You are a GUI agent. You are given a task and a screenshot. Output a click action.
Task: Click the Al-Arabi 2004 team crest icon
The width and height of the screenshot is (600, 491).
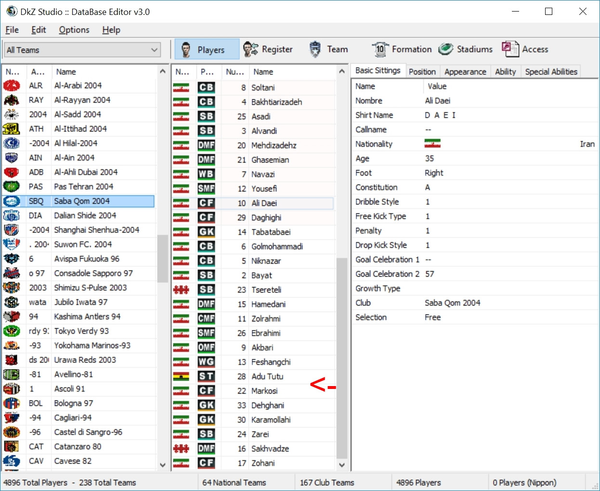point(12,86)
